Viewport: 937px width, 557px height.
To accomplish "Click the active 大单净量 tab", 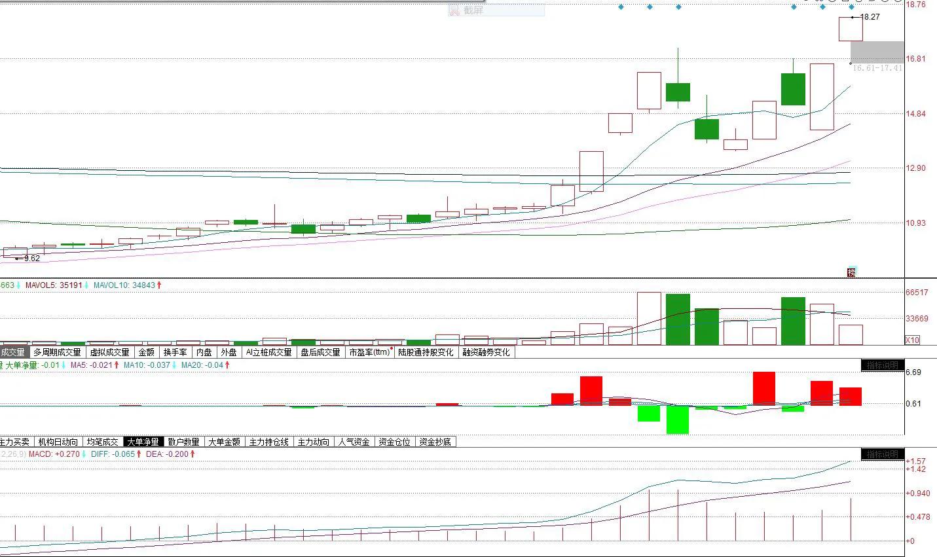I will 143,442.
